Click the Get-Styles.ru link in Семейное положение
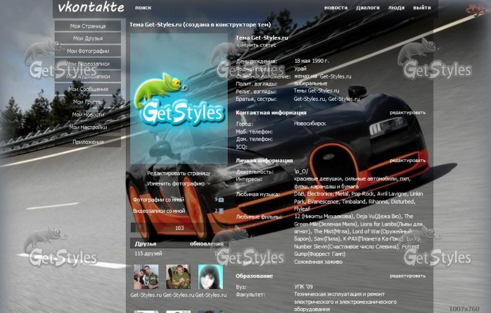The height and width of the screenshot is (313, 491). click(335, 76)
